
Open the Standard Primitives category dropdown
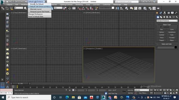coord(167,21)
